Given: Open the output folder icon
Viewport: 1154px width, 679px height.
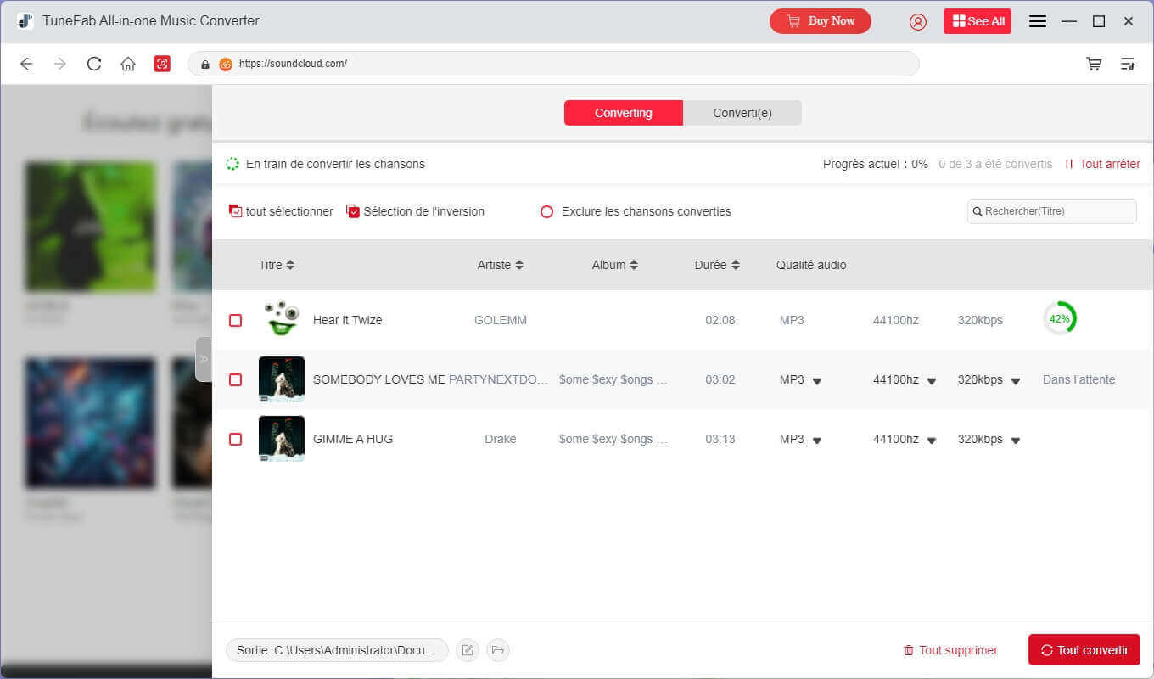Looking at the screenshot, I should tap(498, 650).
